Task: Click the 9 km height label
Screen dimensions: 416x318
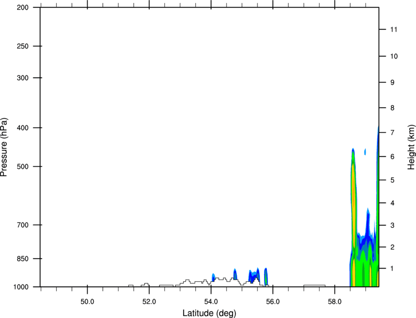Action: pos(393,83)
